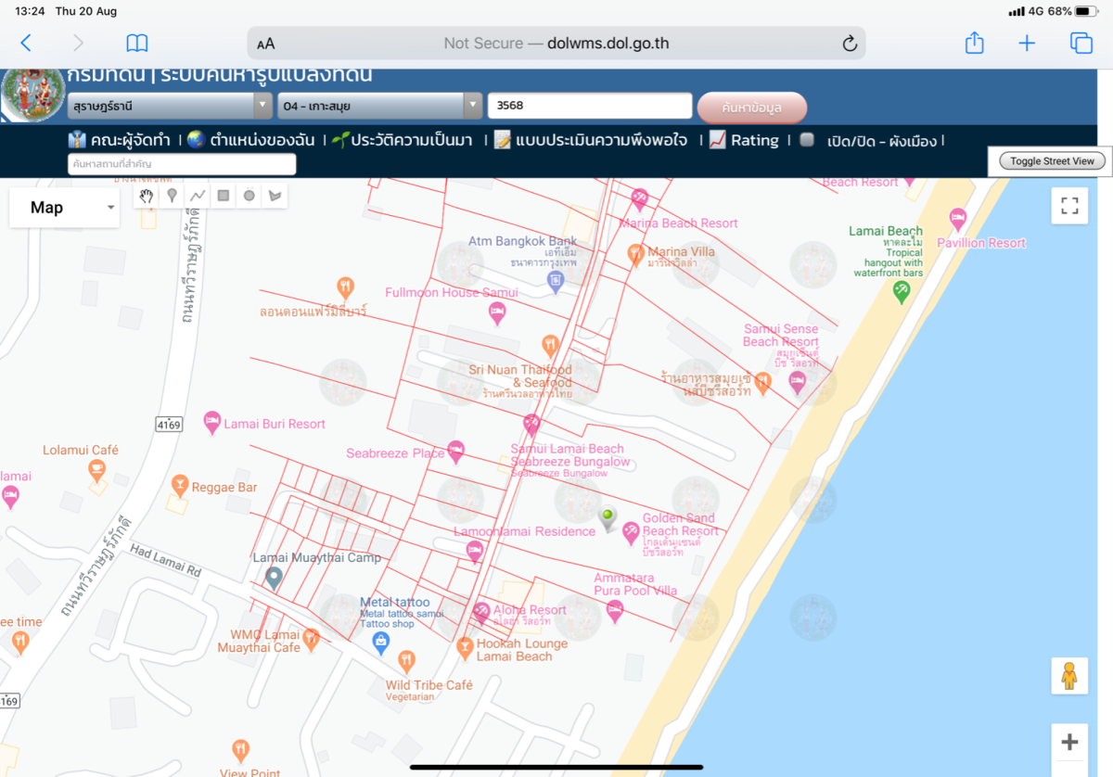Click the Lamai Buri Resort label
This screenshot has height=777, width=1113.
(275, 424)
